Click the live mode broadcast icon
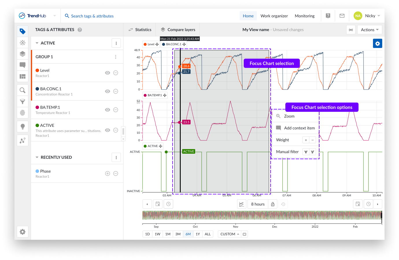 351,30
